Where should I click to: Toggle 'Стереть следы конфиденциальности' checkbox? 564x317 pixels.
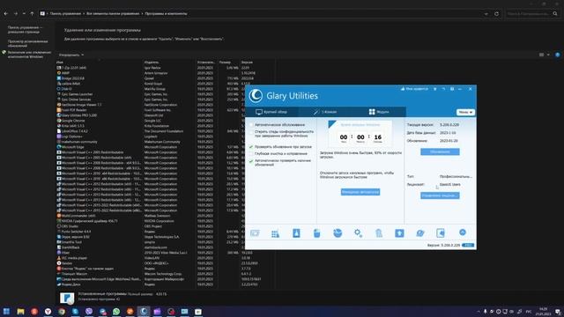[251, 132]
